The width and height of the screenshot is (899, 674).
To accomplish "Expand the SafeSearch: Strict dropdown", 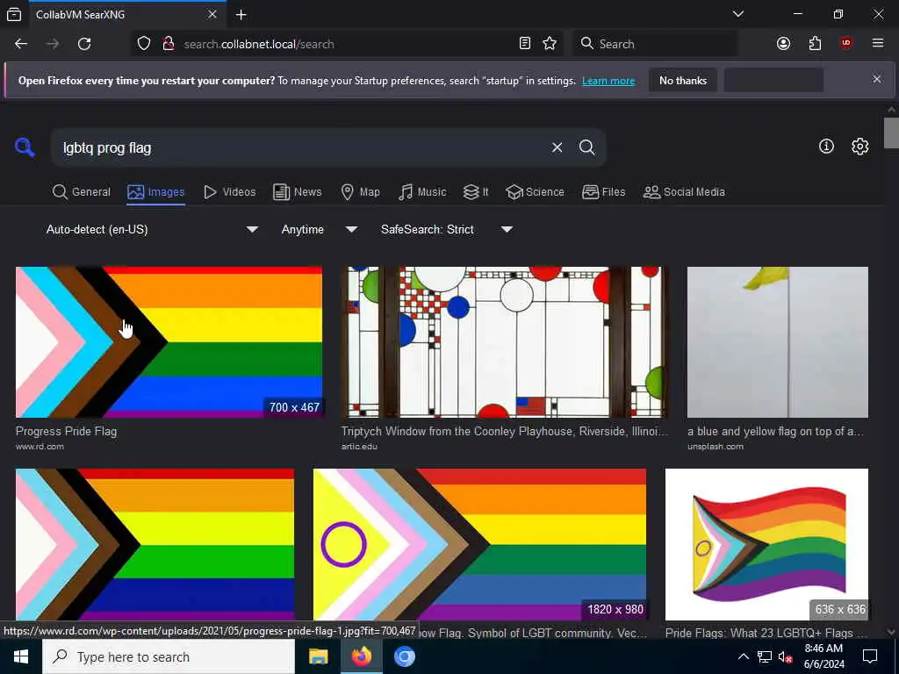I will point(447,229).
